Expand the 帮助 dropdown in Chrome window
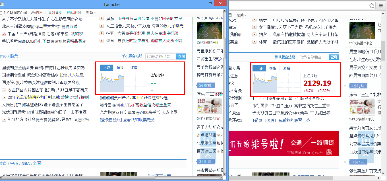Viewport: 387px width, 181px height. pos(242,15)
